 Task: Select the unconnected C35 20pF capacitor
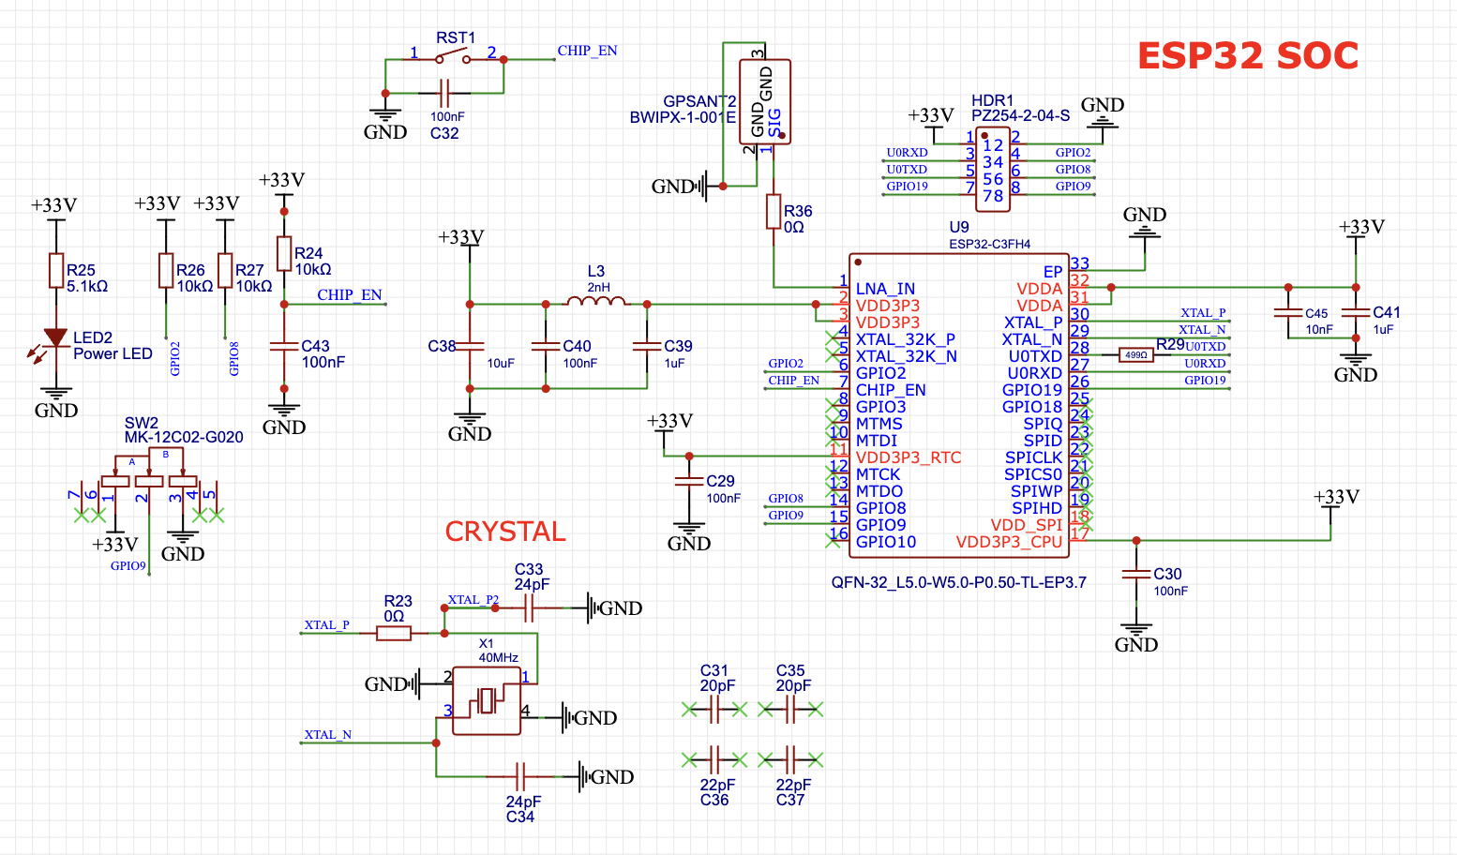click(x=790, y=710)
